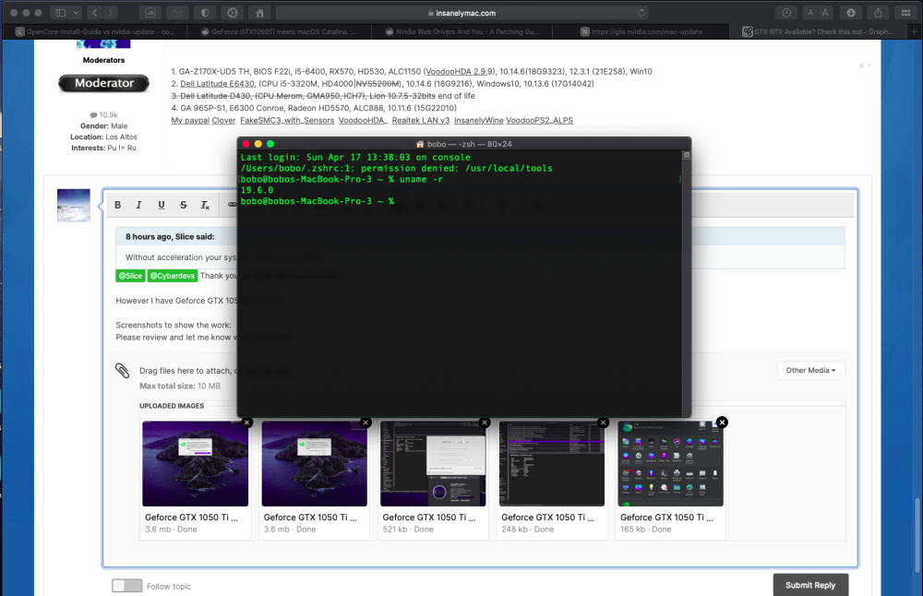Screen dimensions: 923x596
Task: Go forward in Safari history
Action: pos(111,12)
